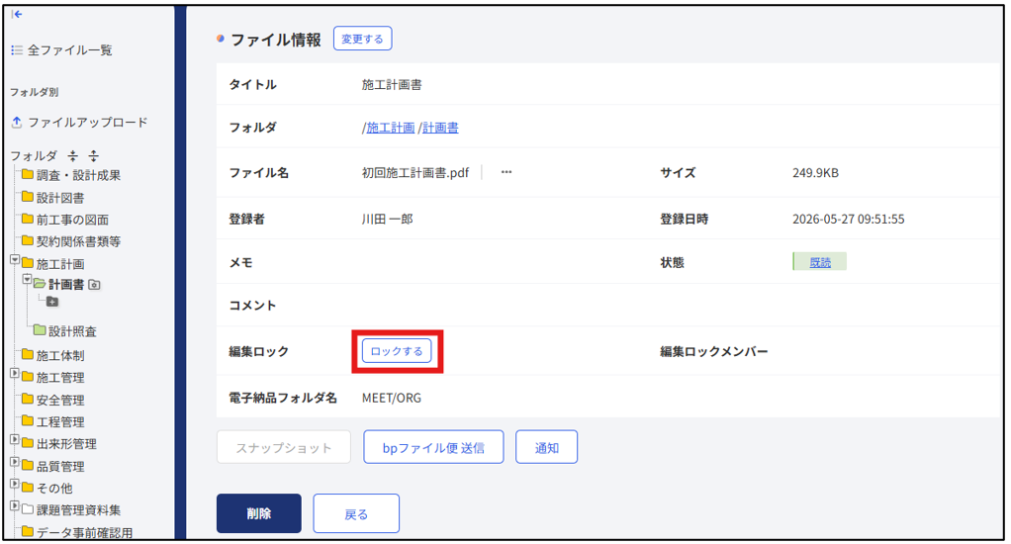1011x544 pixels.
Task: Collapse the sidebar with the arrow icon
Action: pyautogui.click(x=17, y=14)
